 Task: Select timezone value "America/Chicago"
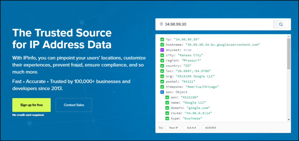click(201, 87)
